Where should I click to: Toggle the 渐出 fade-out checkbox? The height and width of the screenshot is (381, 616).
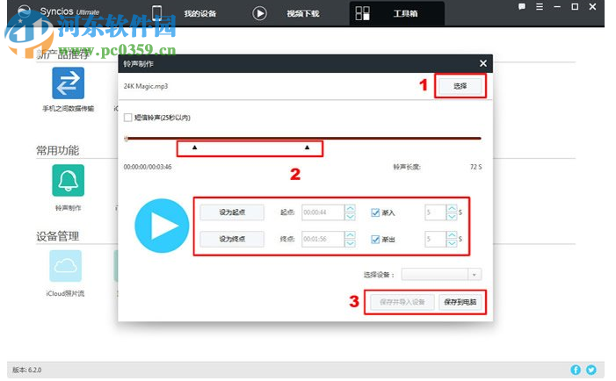coord(375,240)
